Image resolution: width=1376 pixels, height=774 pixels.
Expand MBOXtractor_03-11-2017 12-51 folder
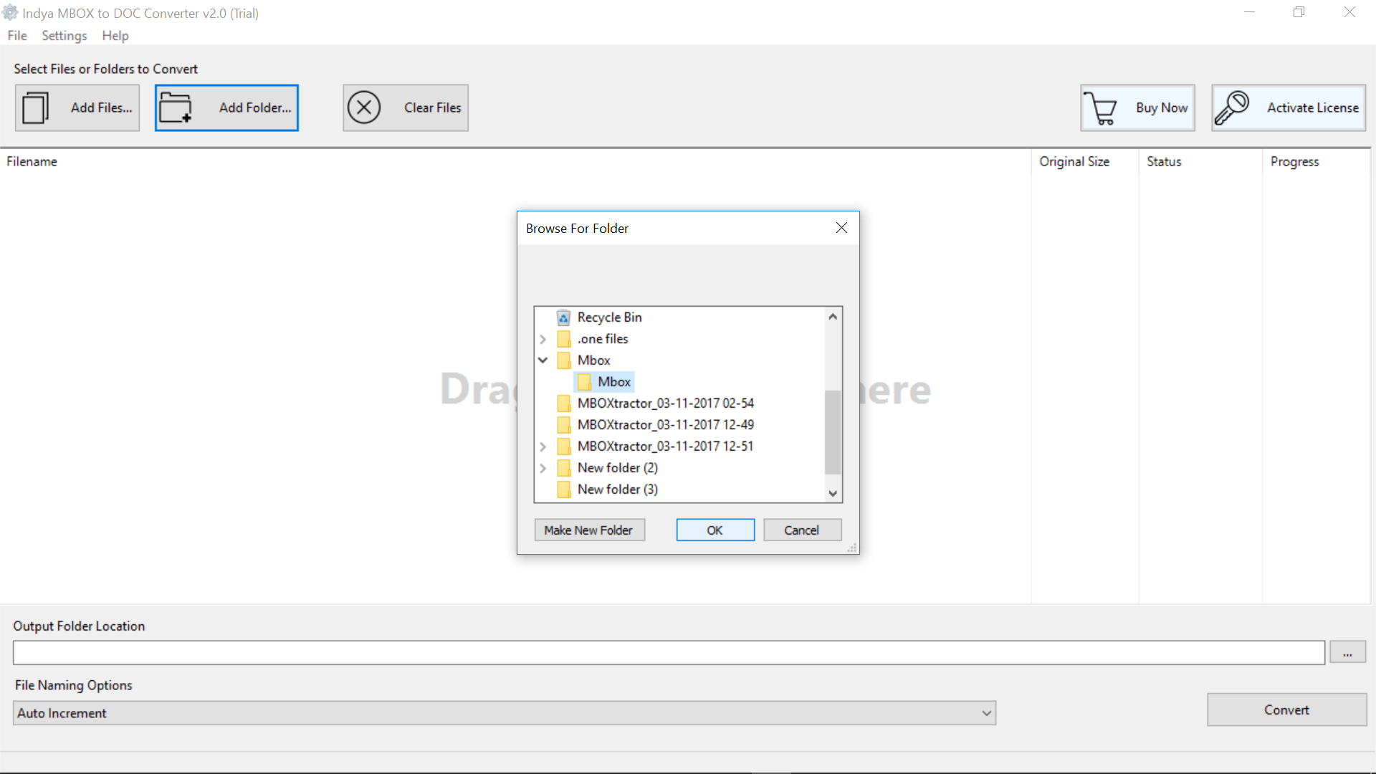(543, 446)
